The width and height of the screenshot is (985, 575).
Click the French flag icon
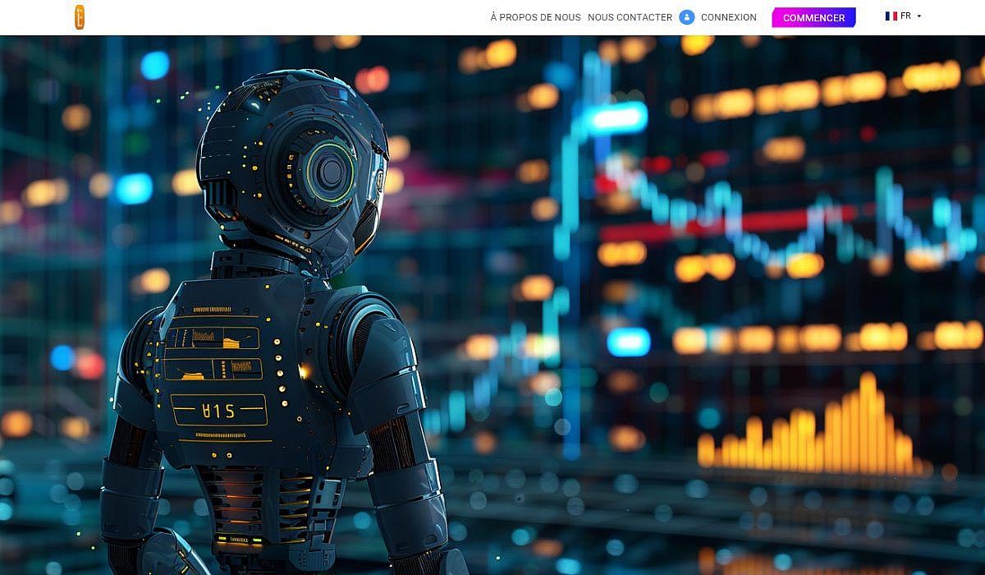tap(891, 16)
